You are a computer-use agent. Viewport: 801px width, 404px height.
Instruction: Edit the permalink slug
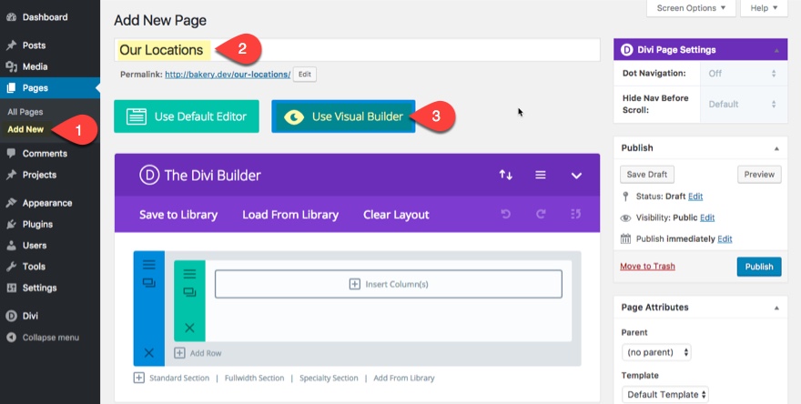point(304,74)
